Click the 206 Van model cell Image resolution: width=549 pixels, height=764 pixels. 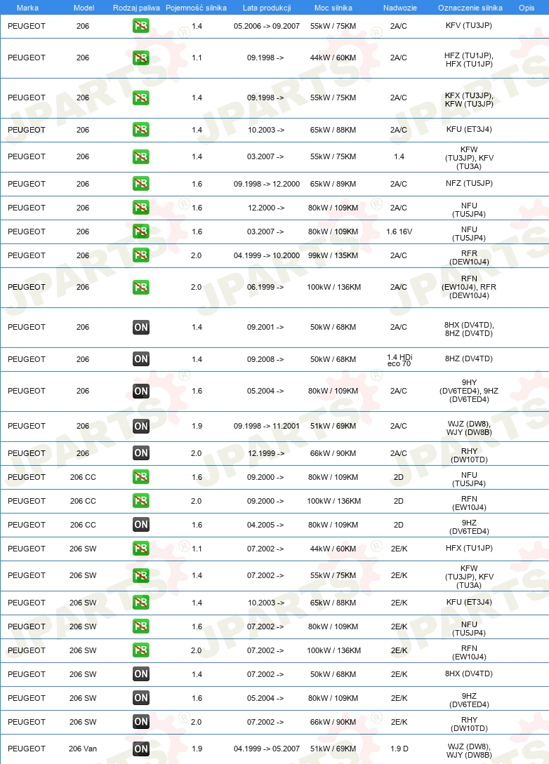(83, 749)
